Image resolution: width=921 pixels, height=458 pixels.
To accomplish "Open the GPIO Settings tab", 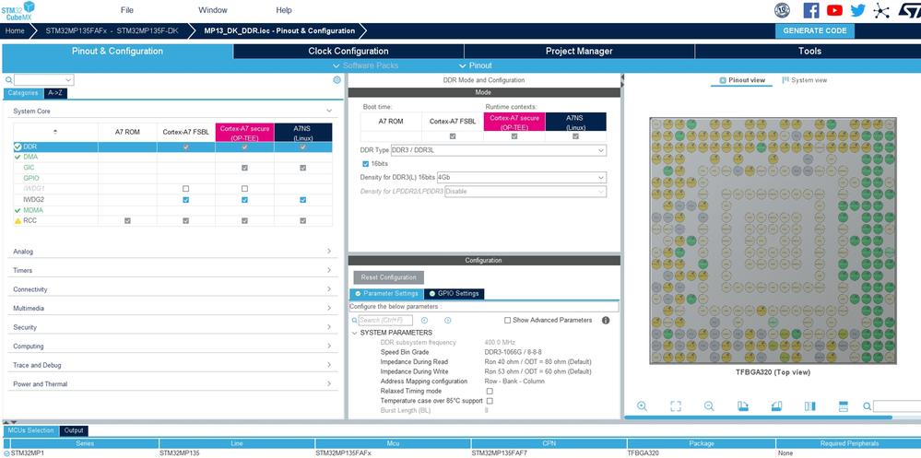I will [455, 294].
